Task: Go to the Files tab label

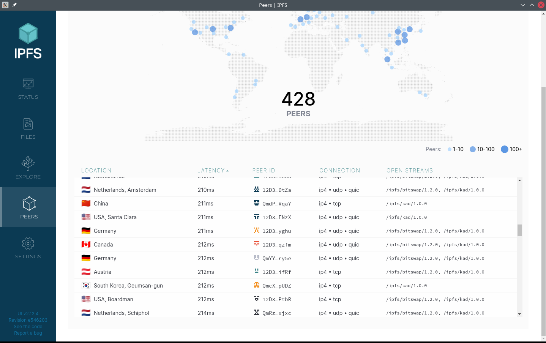Action: (x=28, y=137)
